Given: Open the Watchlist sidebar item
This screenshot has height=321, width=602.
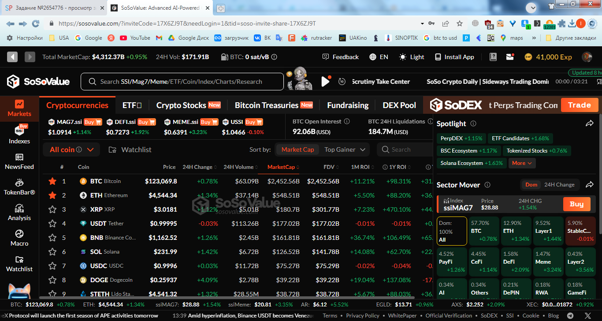Looking at the screenshot, I should point(19,264).
